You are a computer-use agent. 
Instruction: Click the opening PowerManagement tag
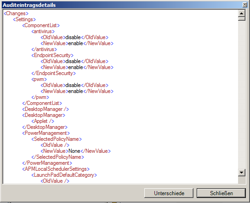click(x=46, y=133)
